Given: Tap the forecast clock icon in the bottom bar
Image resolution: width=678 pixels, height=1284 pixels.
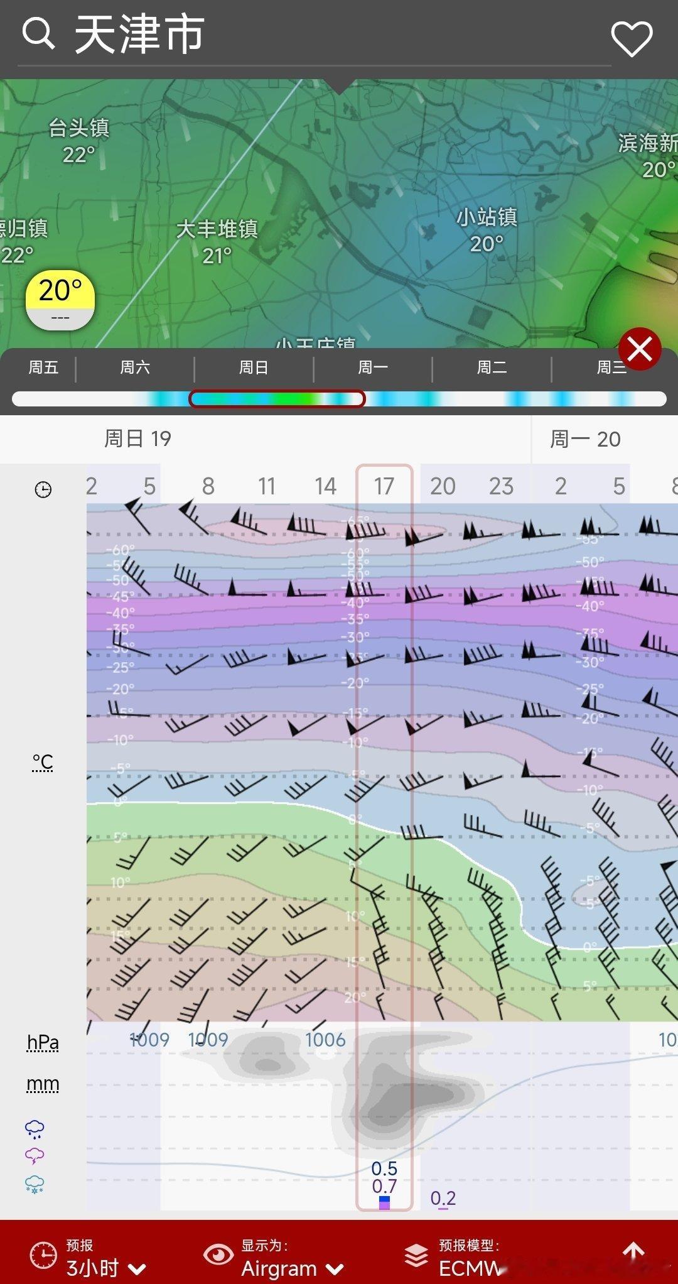Looking at the screenshot, I should tap(43, 1256).
